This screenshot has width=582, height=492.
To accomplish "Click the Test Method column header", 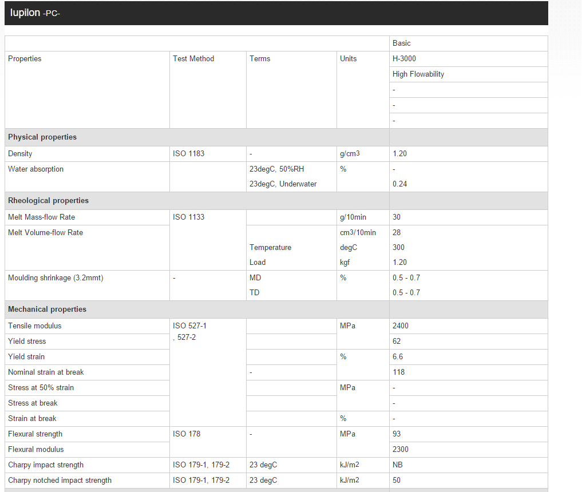I will point(193,59).
